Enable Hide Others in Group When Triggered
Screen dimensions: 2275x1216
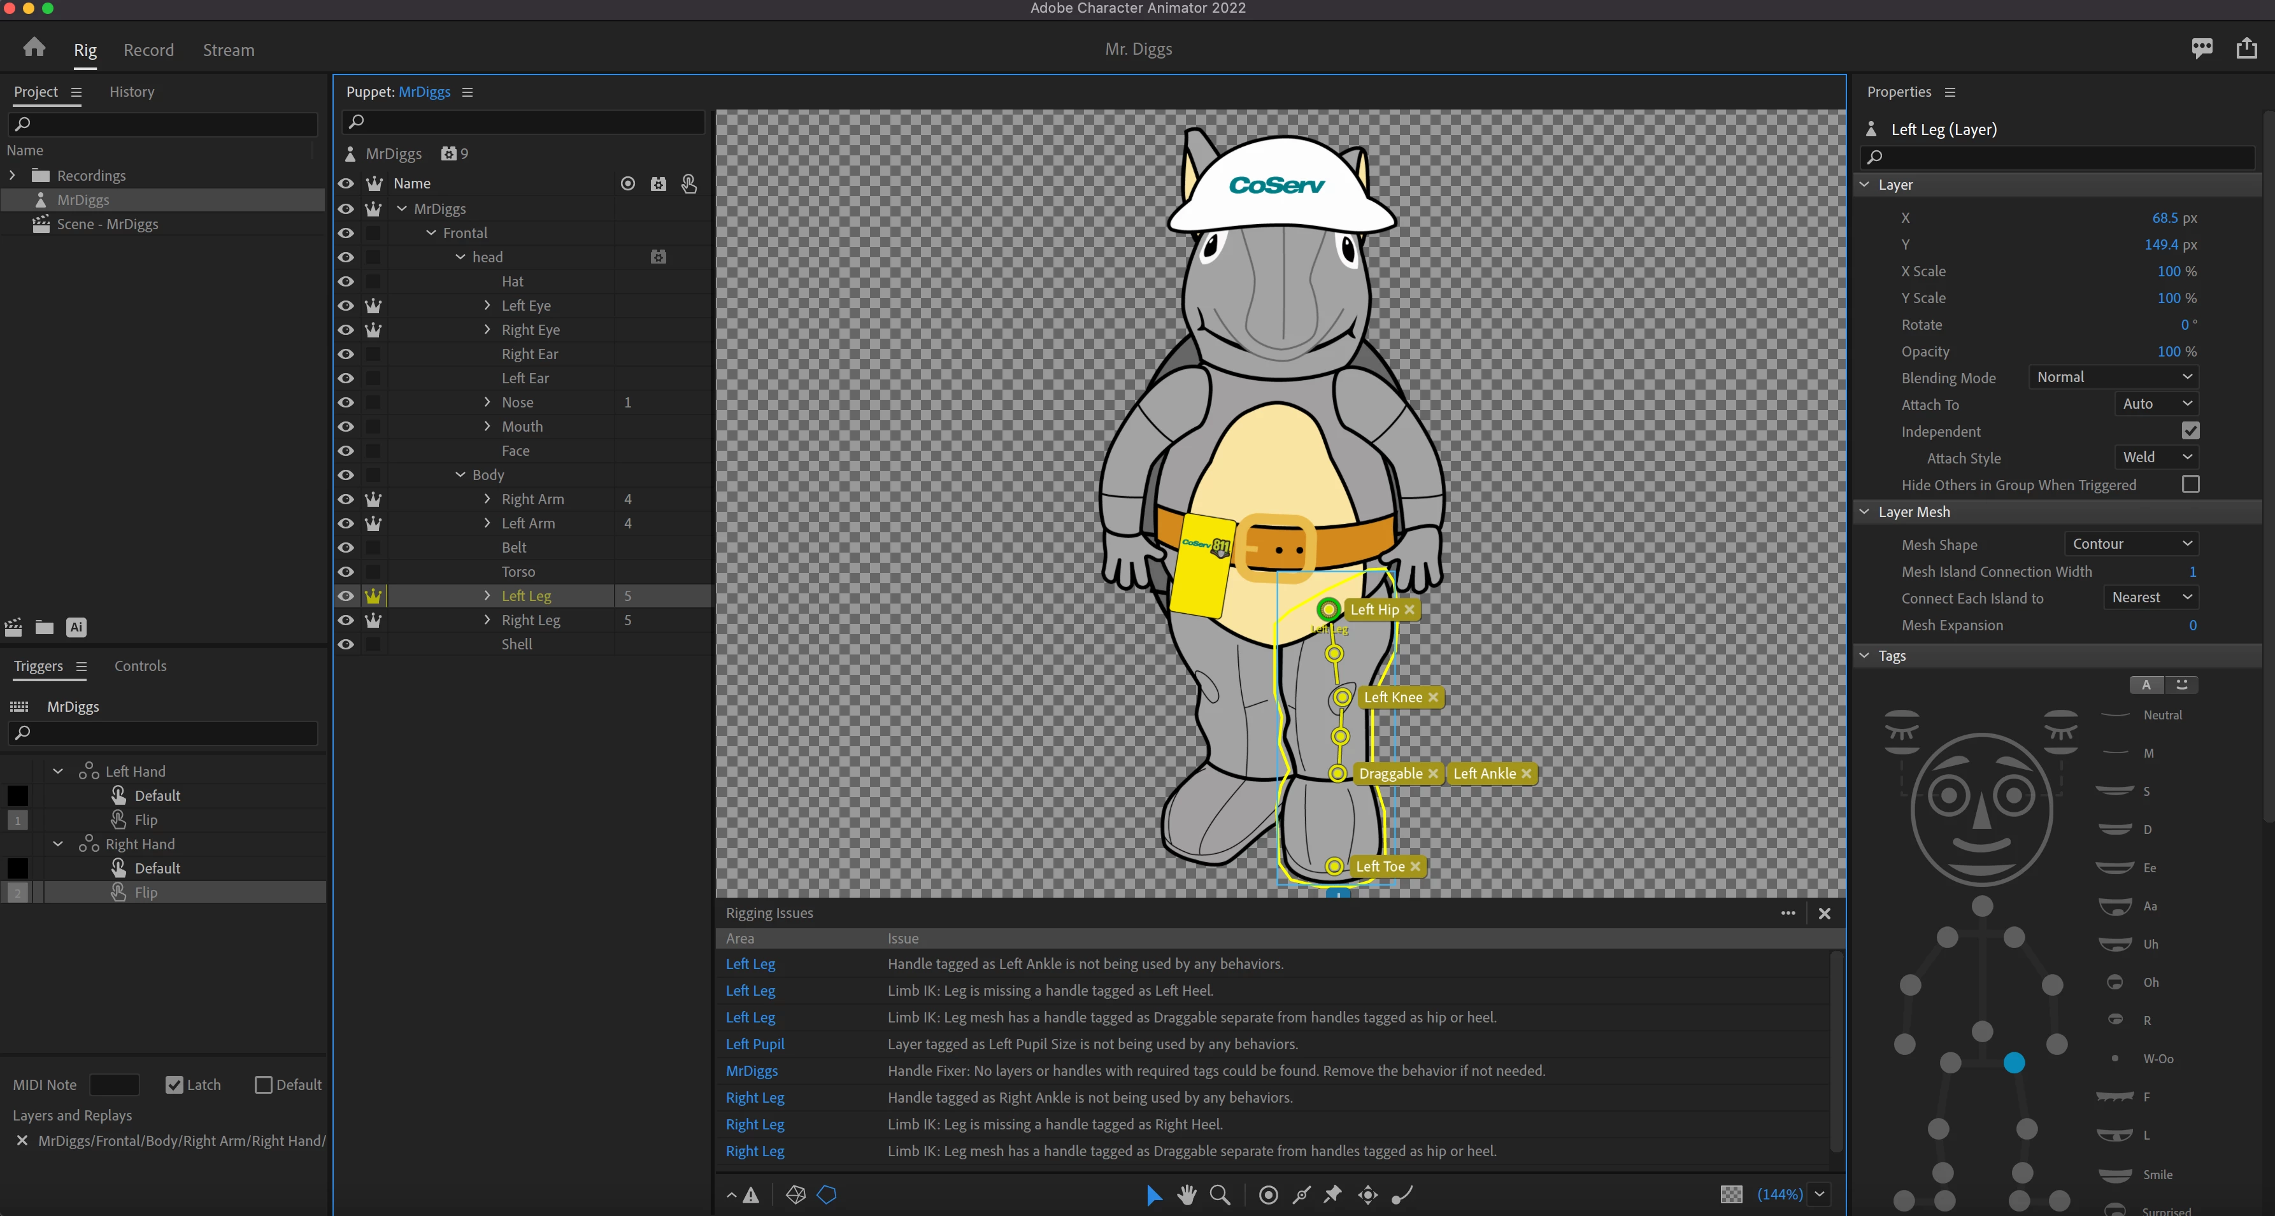[x=2190, y=485]
